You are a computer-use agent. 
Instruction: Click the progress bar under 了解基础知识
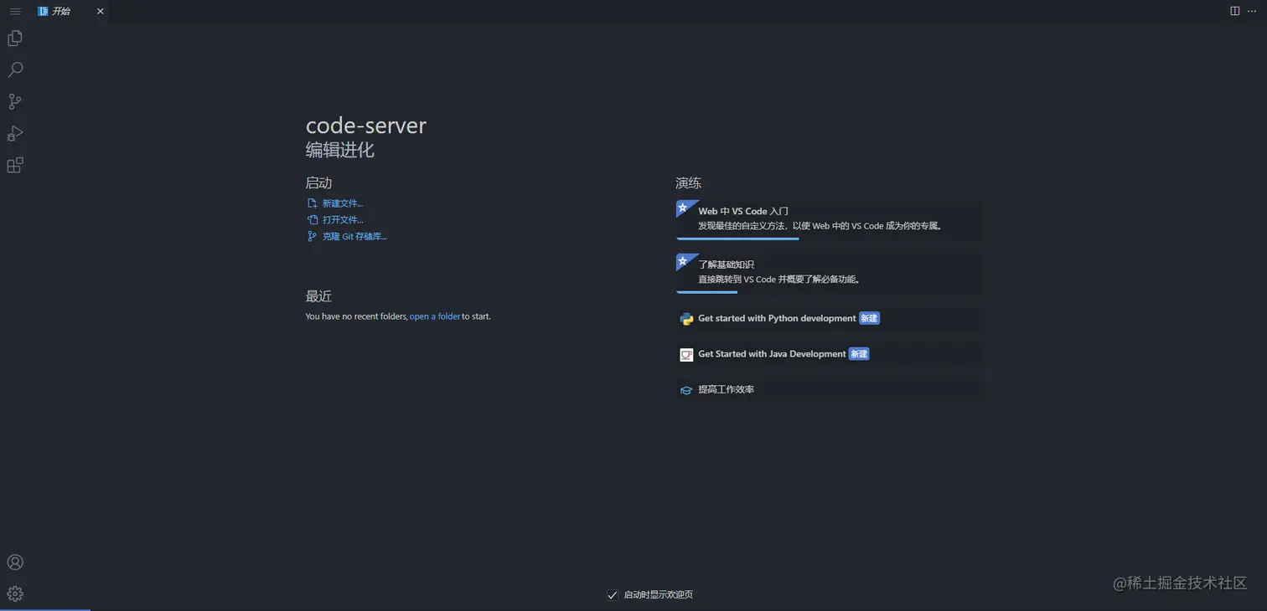[x=706, y=292]
